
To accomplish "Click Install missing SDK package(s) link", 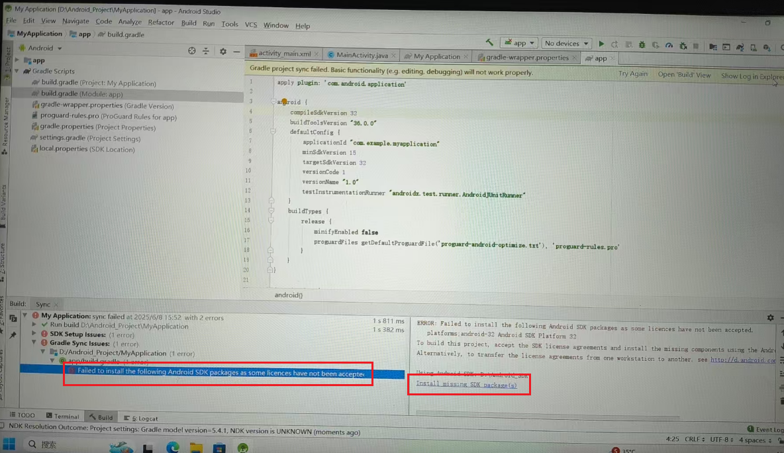I will pyautogui.click(x=467, y=384).
